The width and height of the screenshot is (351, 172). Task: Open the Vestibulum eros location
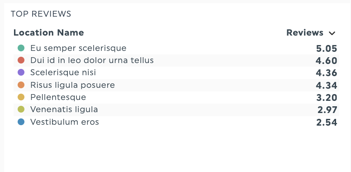(x=65, y=122)
